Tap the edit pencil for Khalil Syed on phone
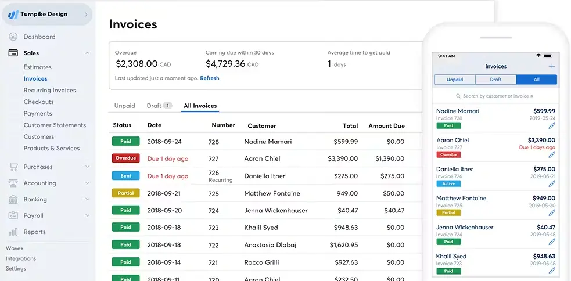The image size is (571, 281). [x=552, y=271]
